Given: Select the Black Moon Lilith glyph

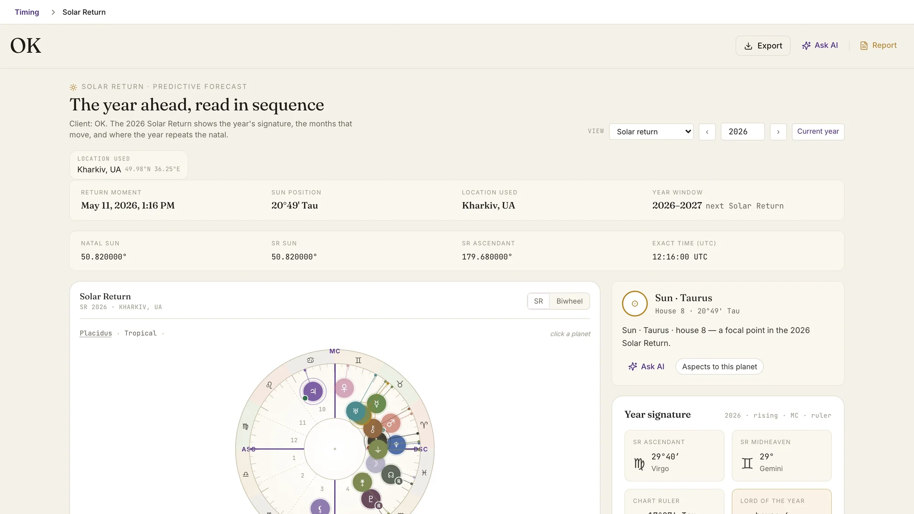Looking at the screenshot, I should point(320,509).
